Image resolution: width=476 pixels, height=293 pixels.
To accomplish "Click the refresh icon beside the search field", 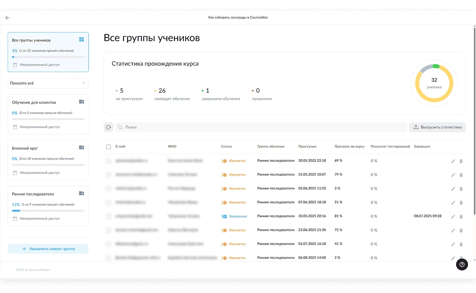I will 108,127.
